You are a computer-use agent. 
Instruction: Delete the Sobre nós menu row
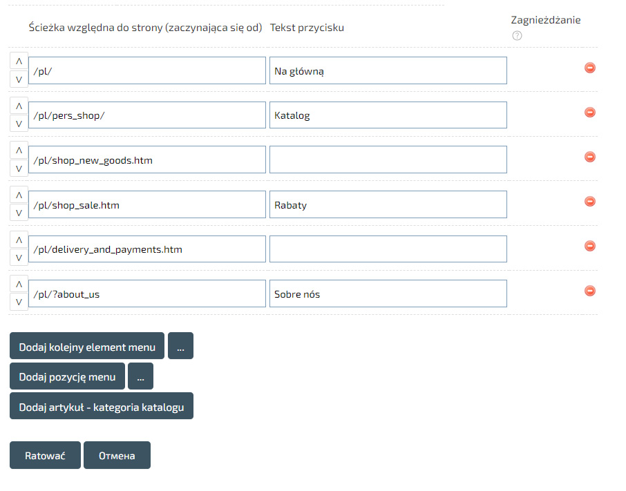590,291
